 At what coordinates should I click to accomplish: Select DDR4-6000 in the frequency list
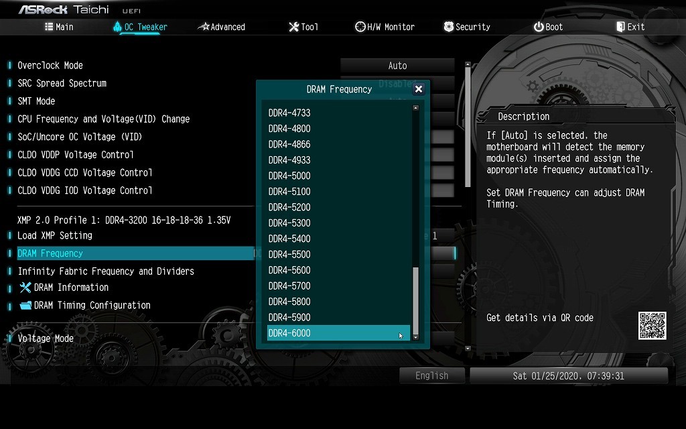[338, 333]
